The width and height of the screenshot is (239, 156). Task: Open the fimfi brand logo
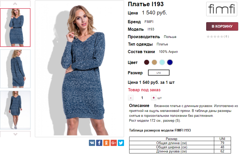pyautogui.click(x=222, y=9)
